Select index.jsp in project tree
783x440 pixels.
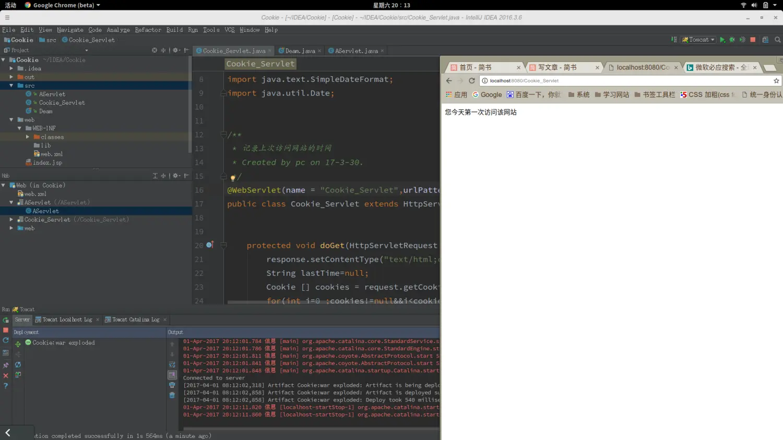click(44, 163)
